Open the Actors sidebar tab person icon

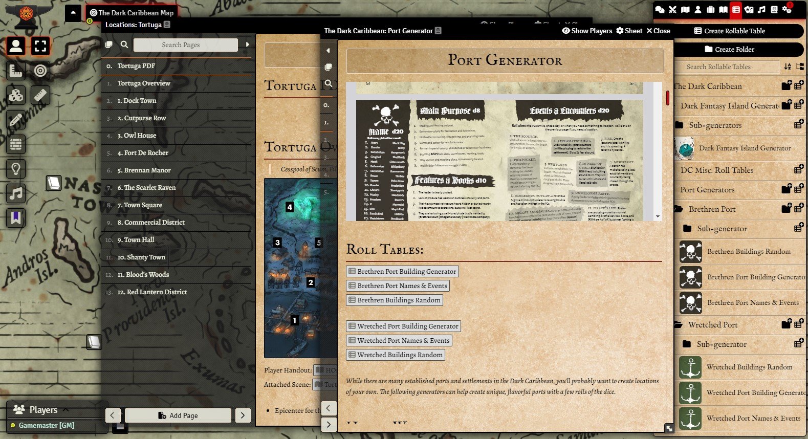click(697, 9)
